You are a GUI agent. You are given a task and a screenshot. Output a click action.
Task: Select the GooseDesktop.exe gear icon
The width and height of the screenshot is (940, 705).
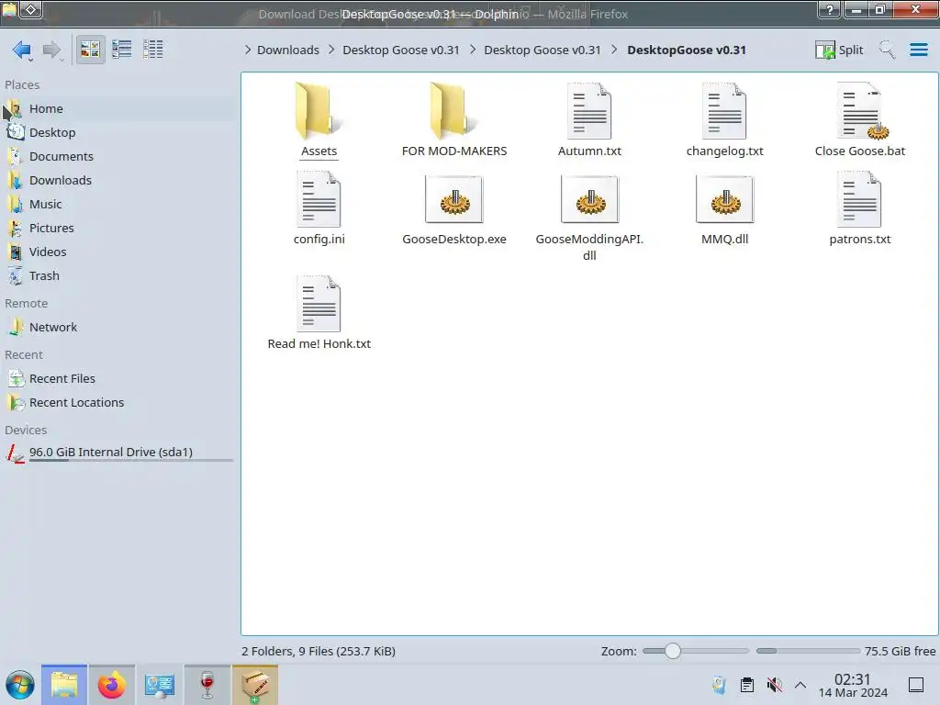(x=454, y=199)
